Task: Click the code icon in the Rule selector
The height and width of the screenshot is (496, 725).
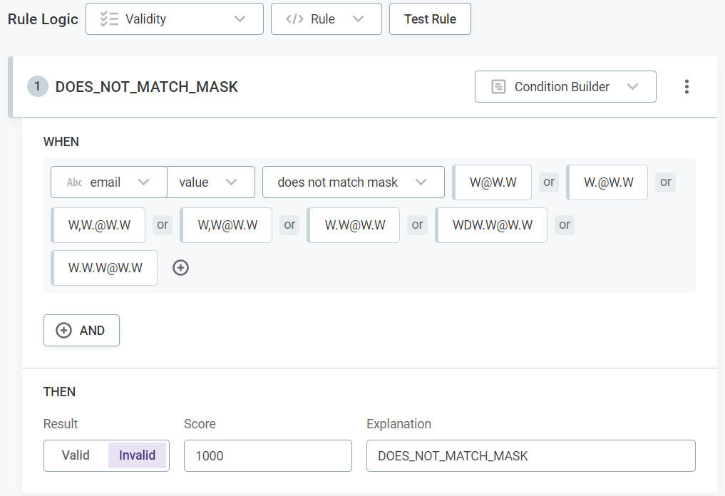Action: point(295,19)
